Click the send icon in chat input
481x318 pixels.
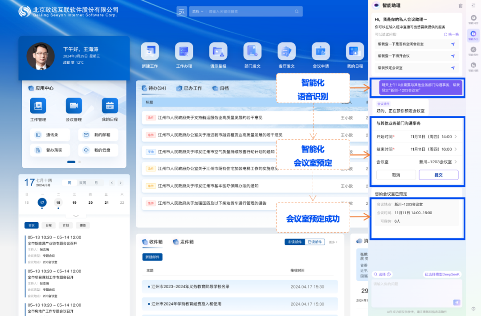[457, 302]
